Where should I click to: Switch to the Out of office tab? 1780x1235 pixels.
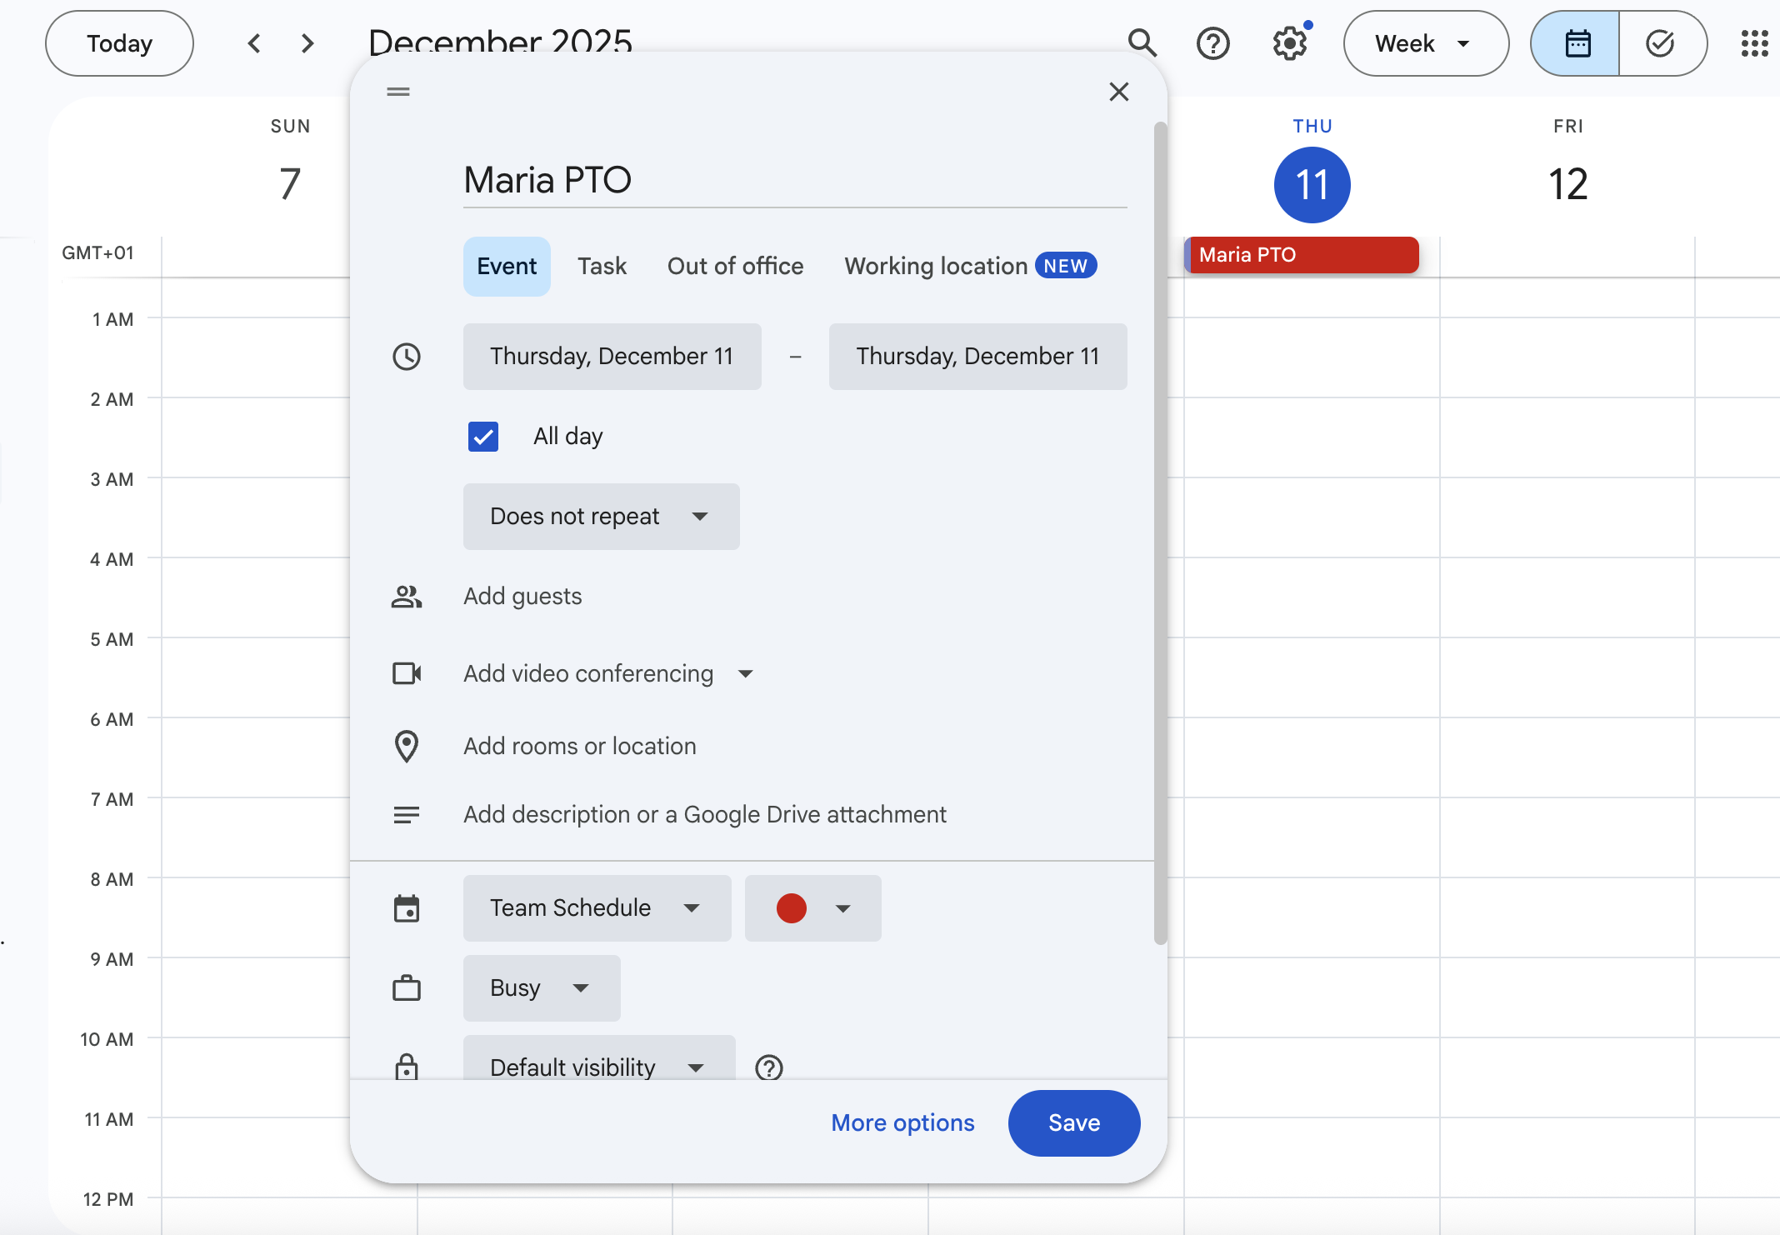tap(735, 266)
